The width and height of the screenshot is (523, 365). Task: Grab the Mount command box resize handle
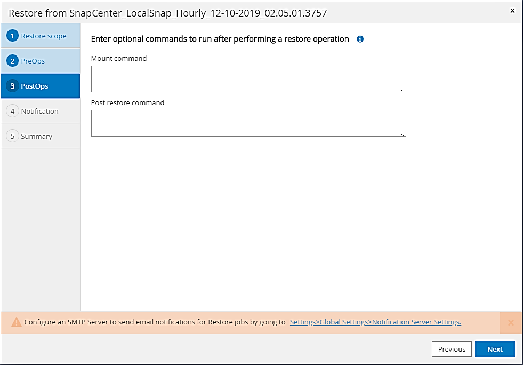[x=404, y=90]
